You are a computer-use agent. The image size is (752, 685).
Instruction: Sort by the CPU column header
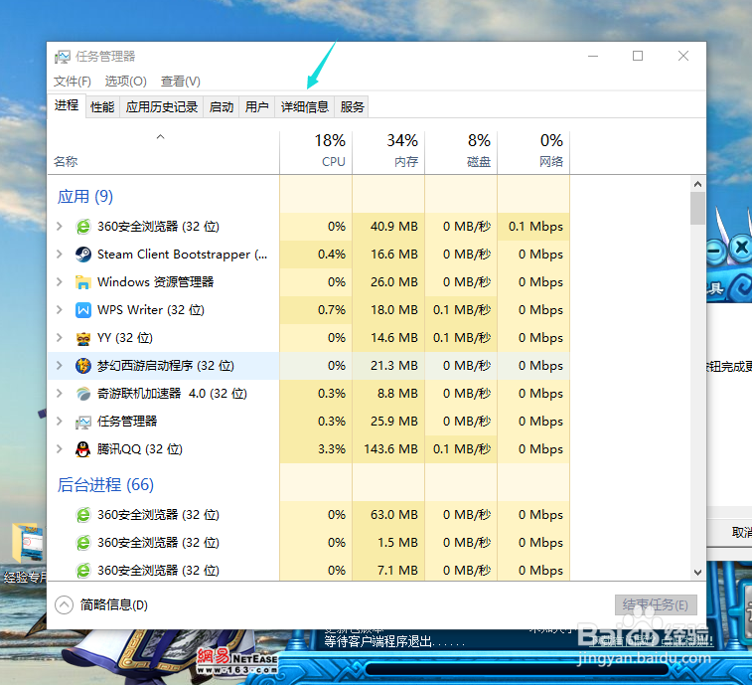coord(316,152)
